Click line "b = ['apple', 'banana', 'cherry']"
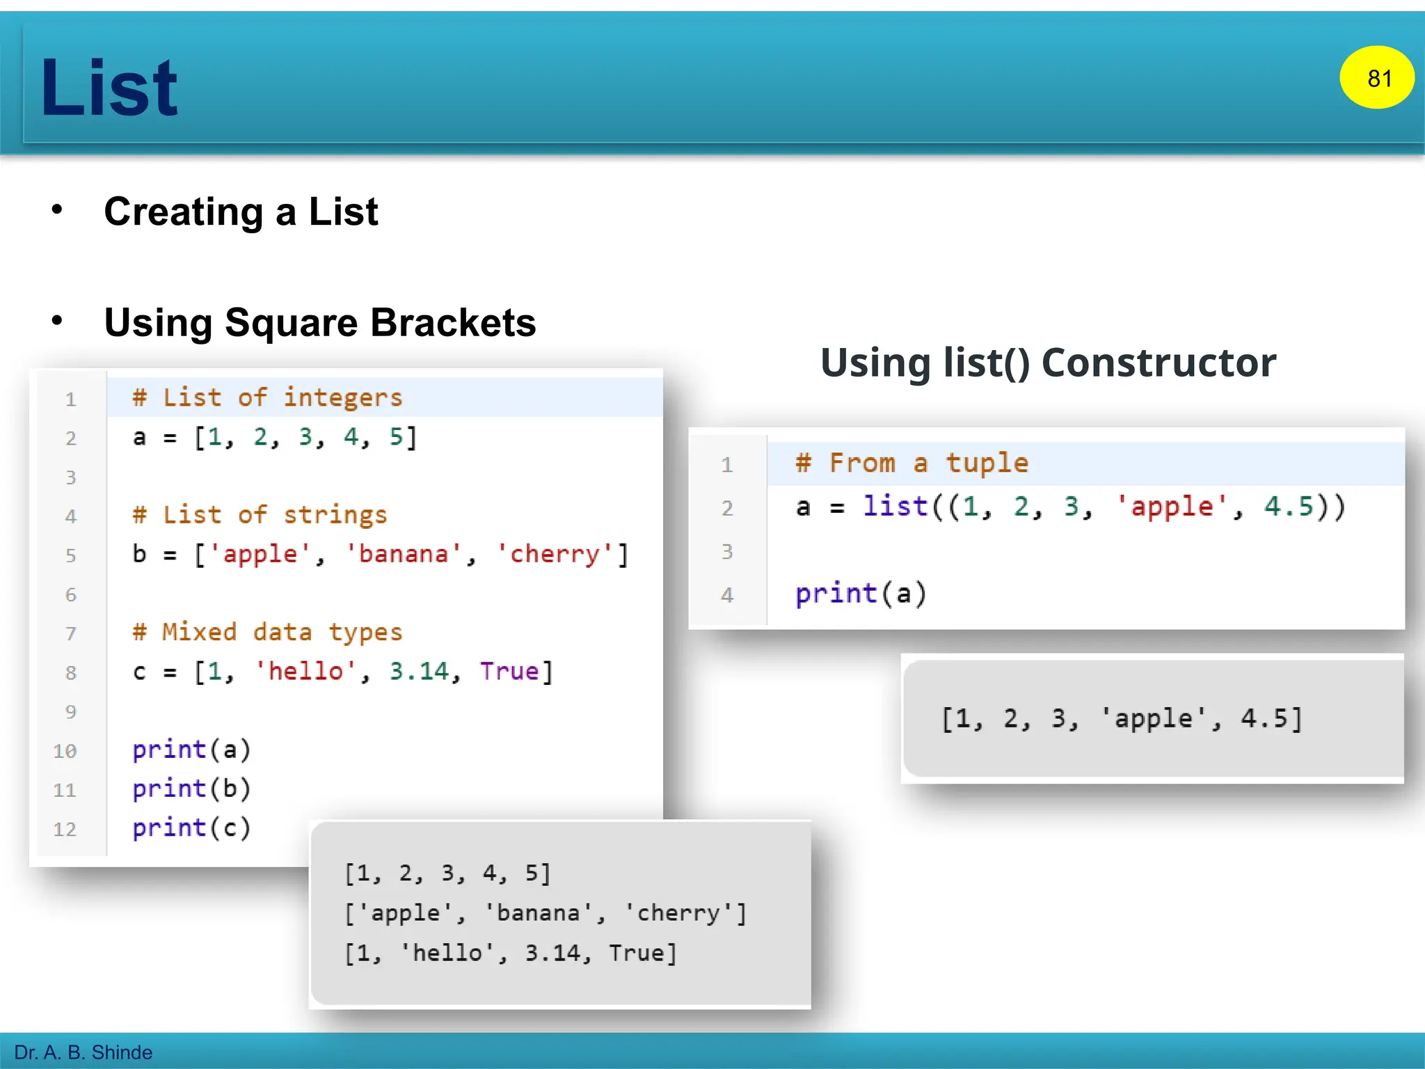This screenshot has height=1069, width=1425. pos(381,554)
